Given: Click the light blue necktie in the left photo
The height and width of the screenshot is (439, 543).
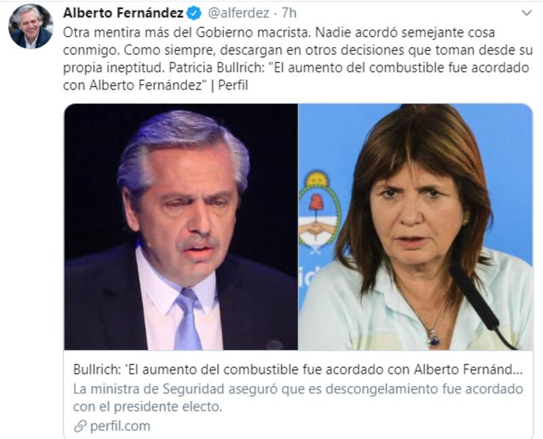Looking at the screenshot, I should [x=188, y=319].
